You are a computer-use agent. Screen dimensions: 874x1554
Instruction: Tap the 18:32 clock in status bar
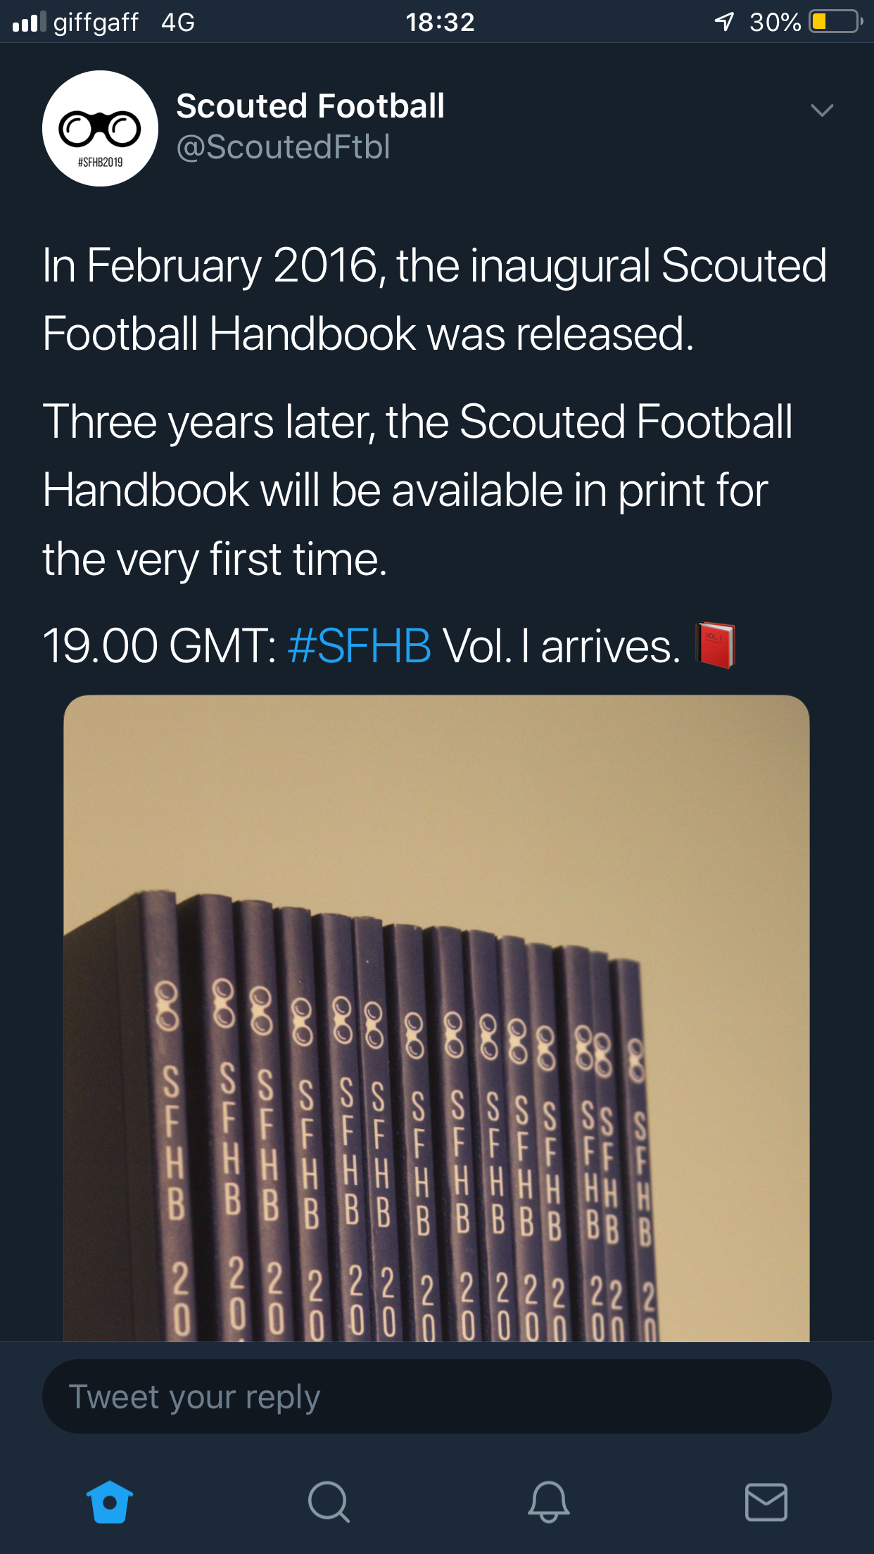tap(441, 22)
